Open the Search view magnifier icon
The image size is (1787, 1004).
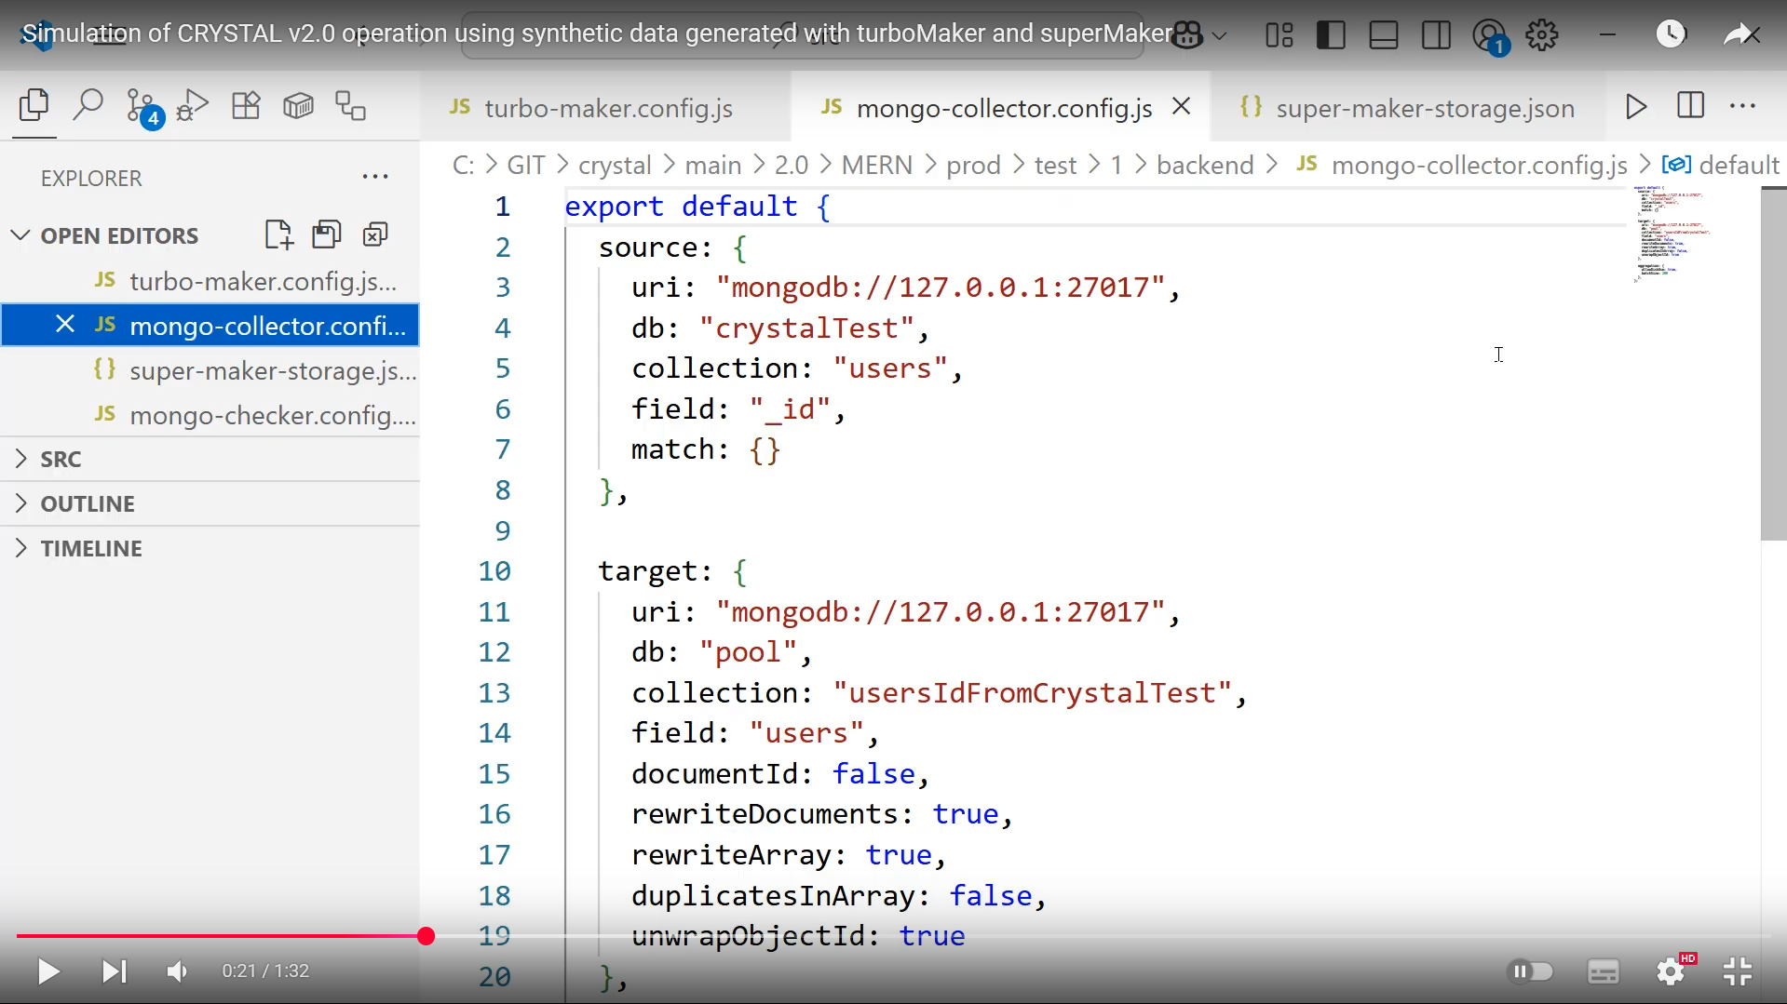pyautogui.click(x=88, y=105)
